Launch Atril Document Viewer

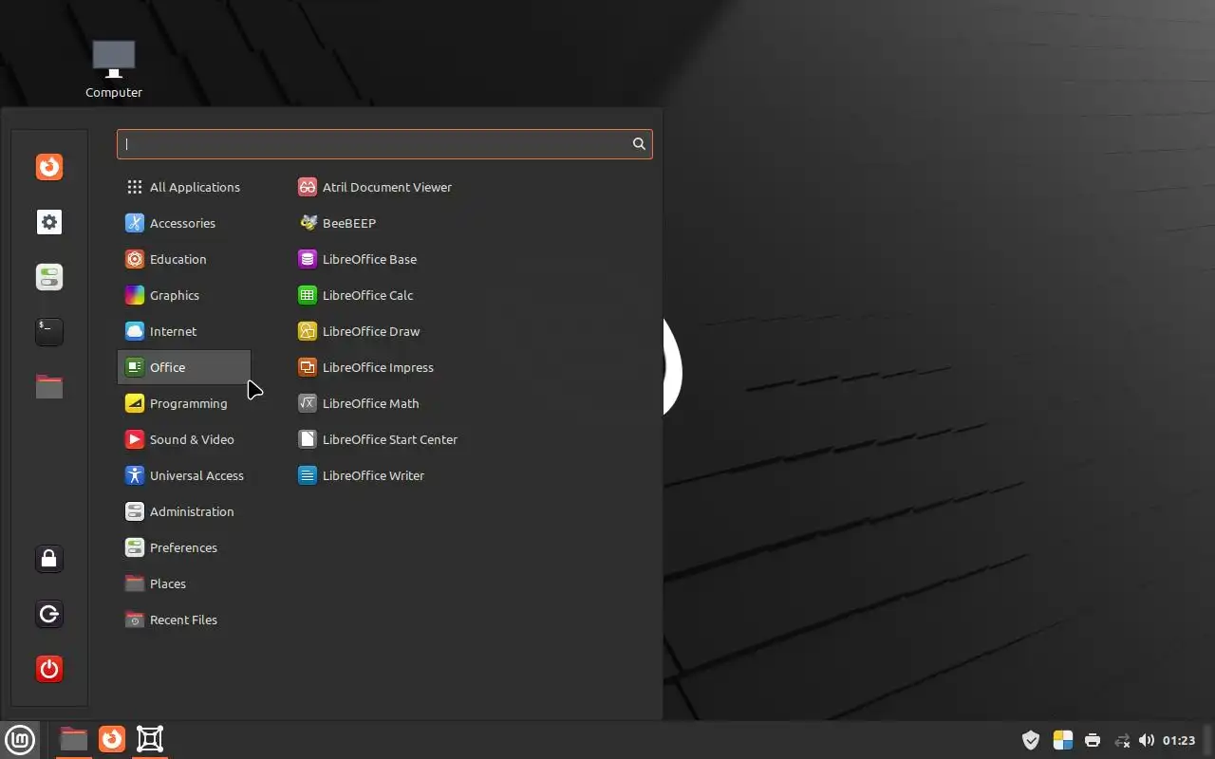[x=375, y=187]
